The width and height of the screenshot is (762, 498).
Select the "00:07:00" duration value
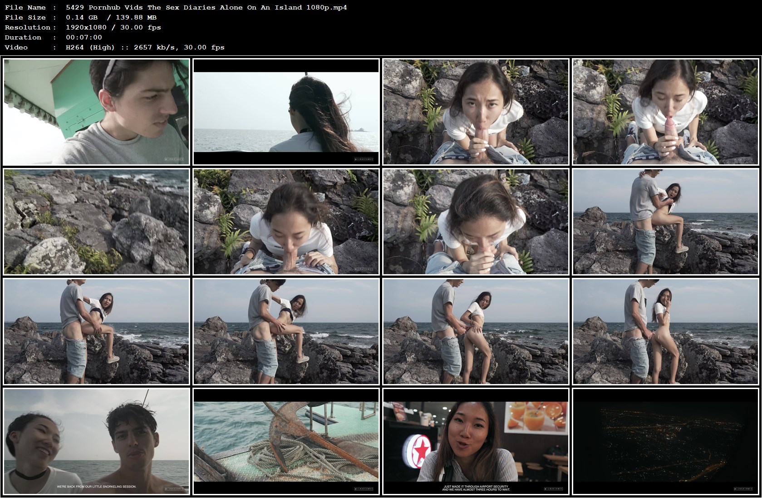[x=84, y=37]
